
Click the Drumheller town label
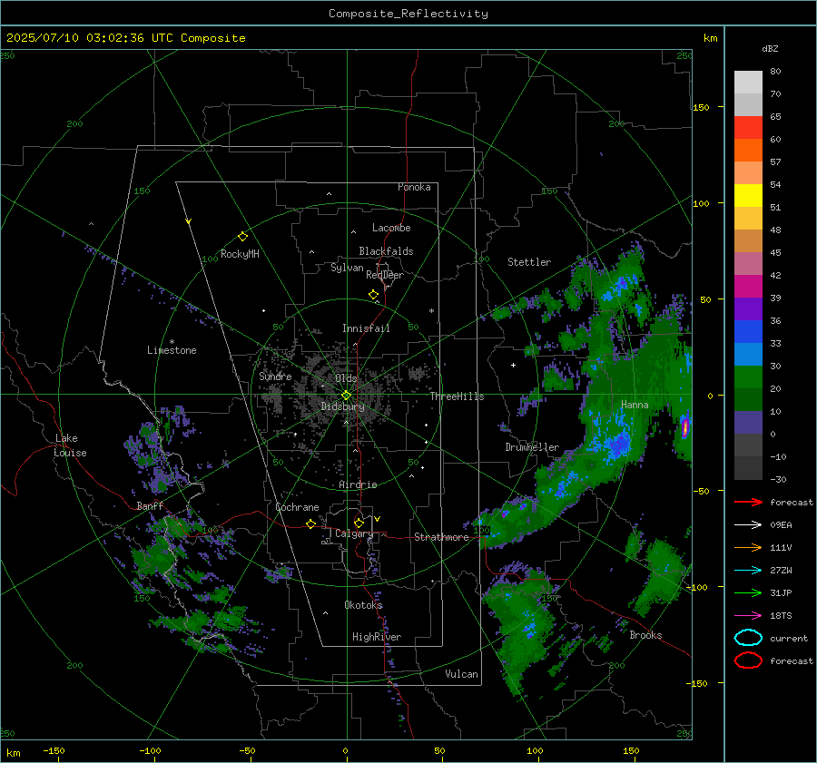[532, 447]
